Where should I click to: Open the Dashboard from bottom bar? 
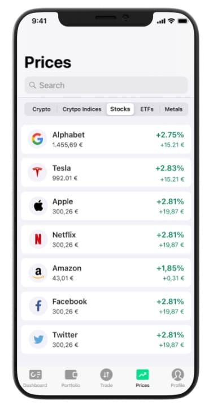point(35,375)
